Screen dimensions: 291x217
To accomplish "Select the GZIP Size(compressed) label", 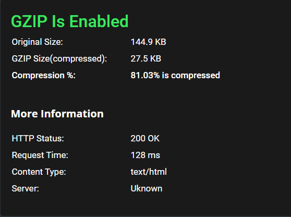I will point(59,58).
